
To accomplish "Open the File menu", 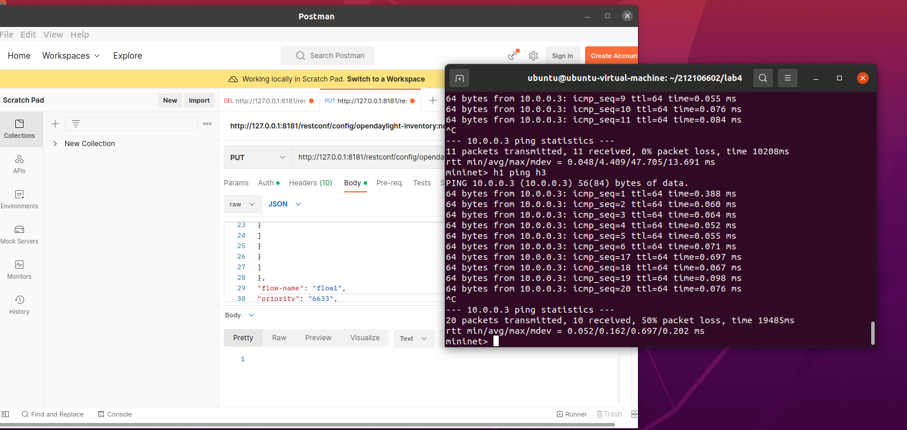I will 6,35.
